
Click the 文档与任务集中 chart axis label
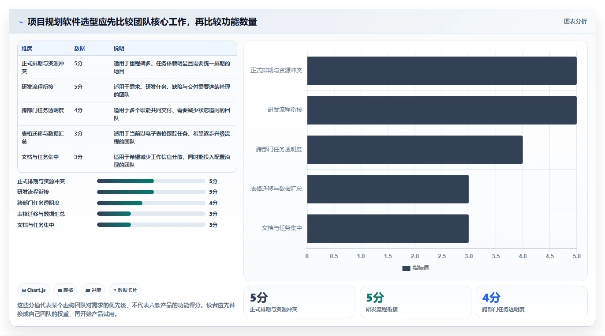(282, 228)
